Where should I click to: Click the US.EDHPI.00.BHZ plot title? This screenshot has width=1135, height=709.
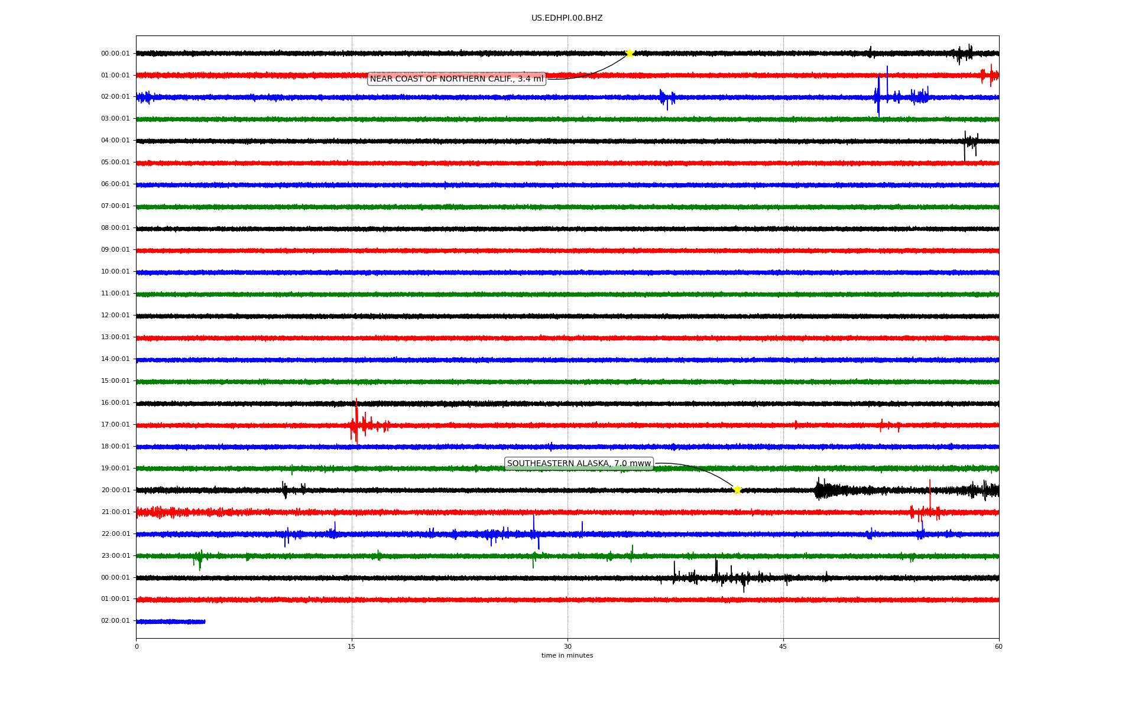pyautogui.click(x=567, y=18)
